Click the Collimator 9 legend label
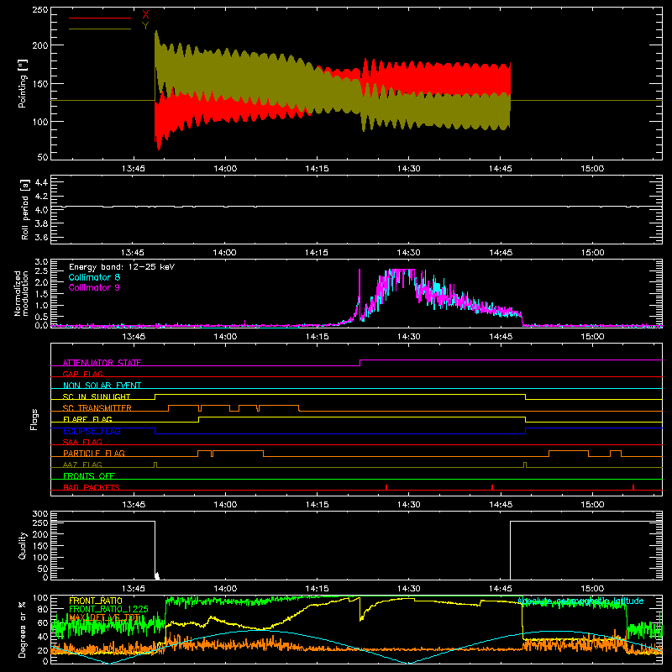This screenshot has height=672, width=672. pyautogui.click(x=94, y=287)
